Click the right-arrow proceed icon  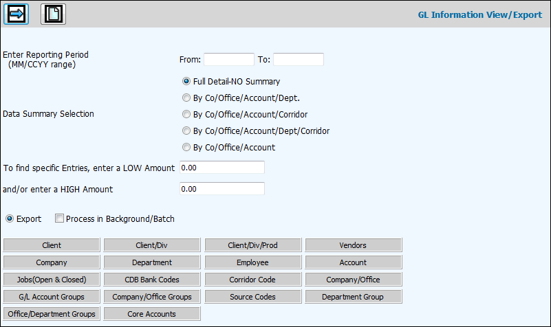(17, 14)
